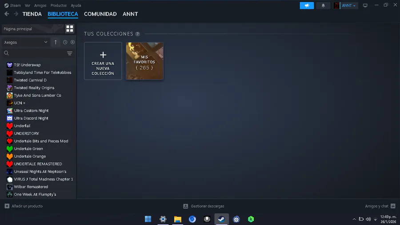The image size is (400, 225).
Task: Open Amigos y chat
Action: point(380,206)
